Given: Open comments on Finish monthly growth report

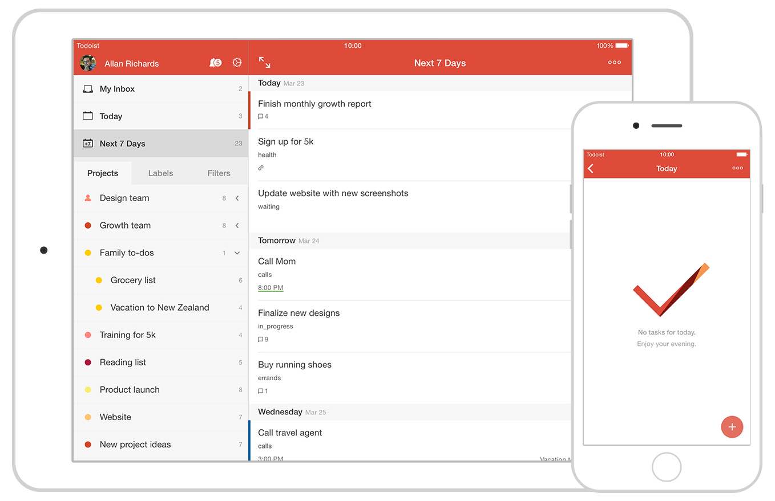Looking at the screenshot, I should click(261, 116).
